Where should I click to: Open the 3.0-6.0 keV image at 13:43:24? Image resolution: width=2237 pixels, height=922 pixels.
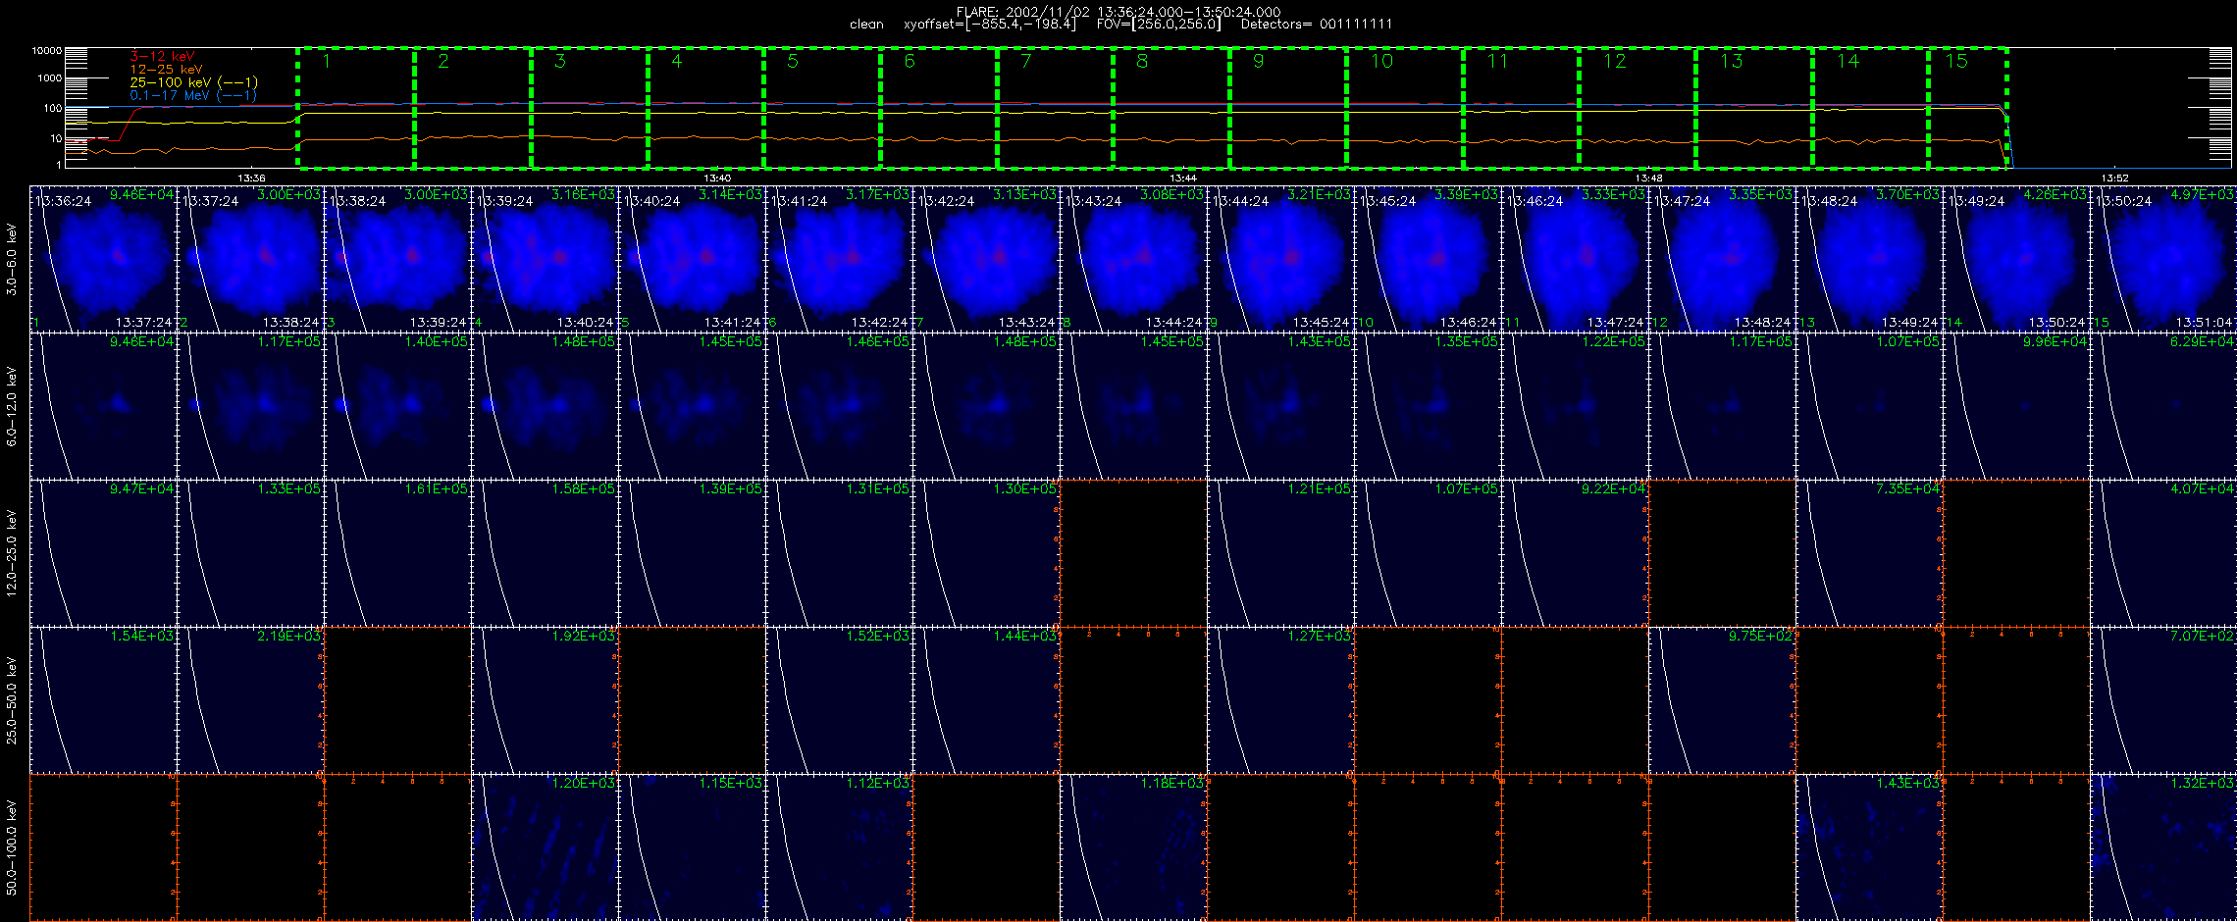point(1134,259)
